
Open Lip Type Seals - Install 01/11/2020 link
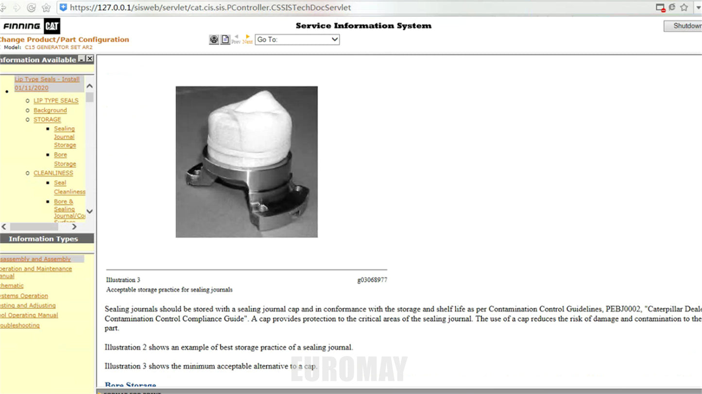click(x=47, y=83)
